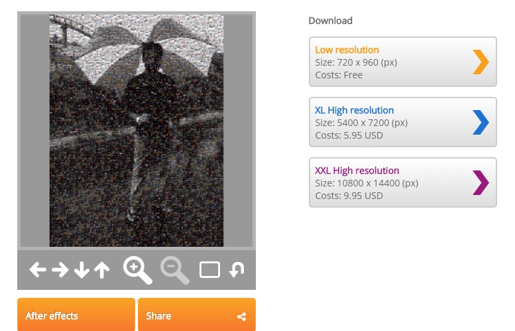Select the XL High resolution download title
This screenshot has width=515, height=331.
point(355,110)
